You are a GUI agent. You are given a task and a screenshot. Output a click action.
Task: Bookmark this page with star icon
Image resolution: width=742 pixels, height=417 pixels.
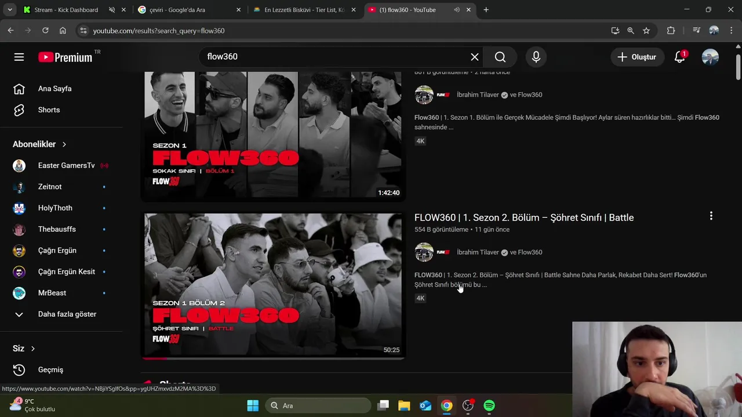pyautogui.click(x=646, y=31)
